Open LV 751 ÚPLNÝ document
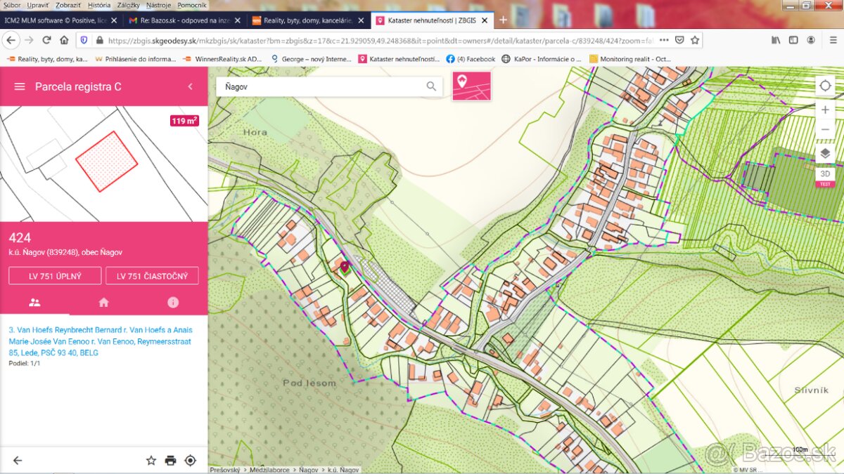 (x=55, y=276)
